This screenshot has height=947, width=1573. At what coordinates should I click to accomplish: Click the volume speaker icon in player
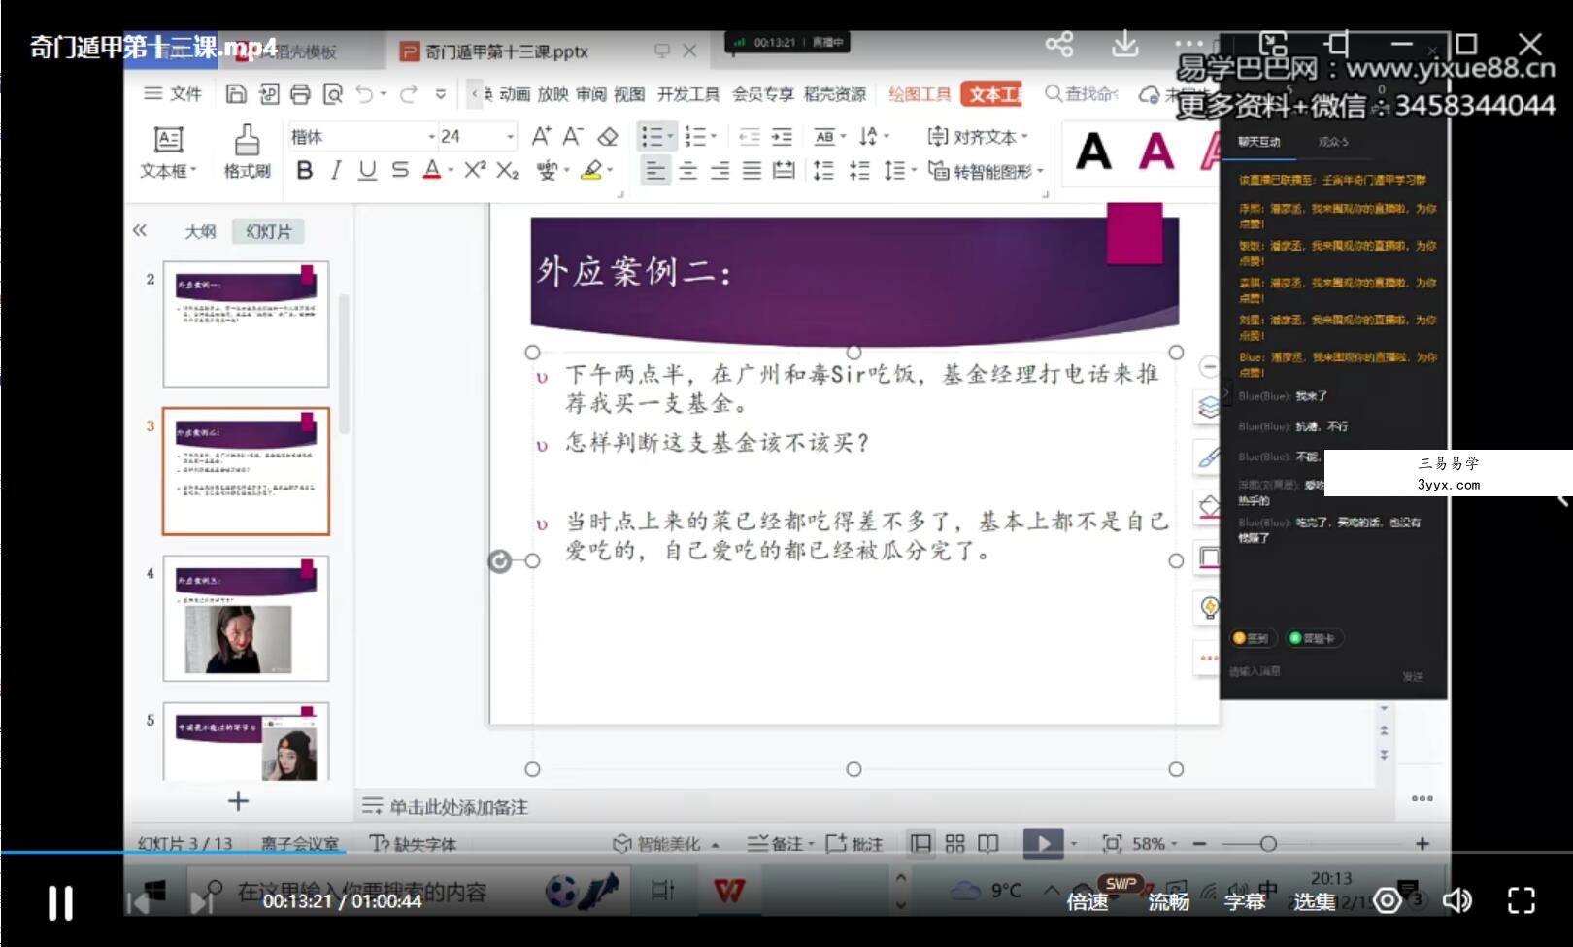1456,901
